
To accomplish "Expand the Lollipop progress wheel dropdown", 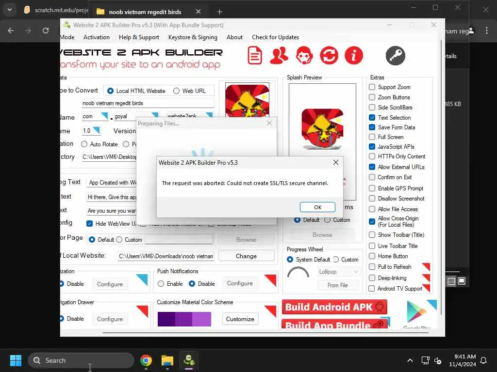I will (356, 272).
